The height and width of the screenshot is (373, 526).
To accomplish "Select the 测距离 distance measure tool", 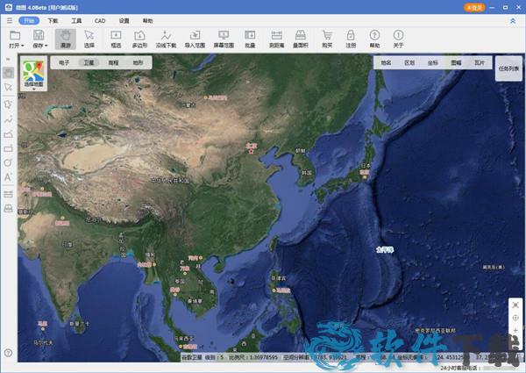I will [x=276, y=39].
